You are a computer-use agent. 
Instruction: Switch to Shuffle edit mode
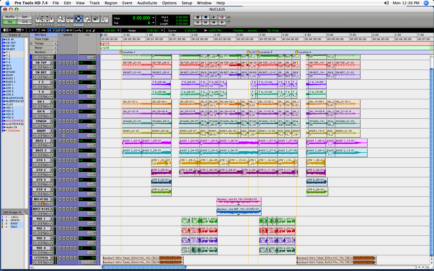coord(10,17)
